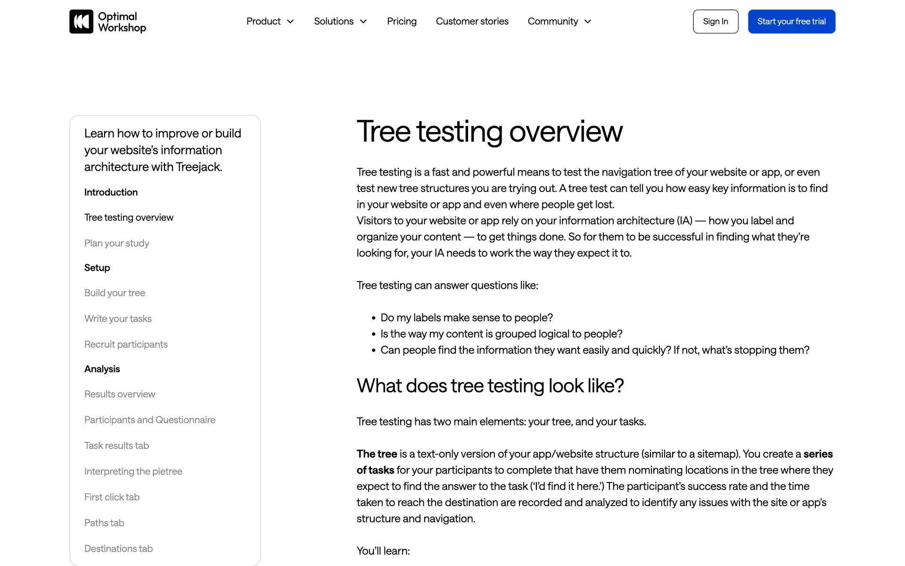Image resolution: width=905 pixels, height=566 pixels.
Task: Open Interpreting the pietree link
Action: coord(133,472)
